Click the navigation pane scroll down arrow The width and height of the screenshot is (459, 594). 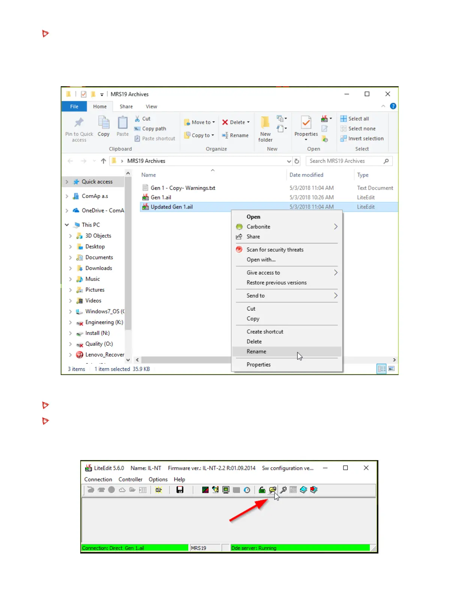click(x=128, y=360)
